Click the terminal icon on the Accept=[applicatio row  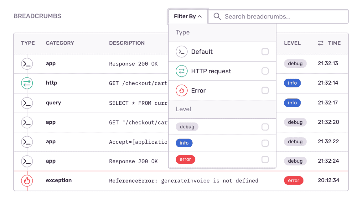[x=27, y=142]
